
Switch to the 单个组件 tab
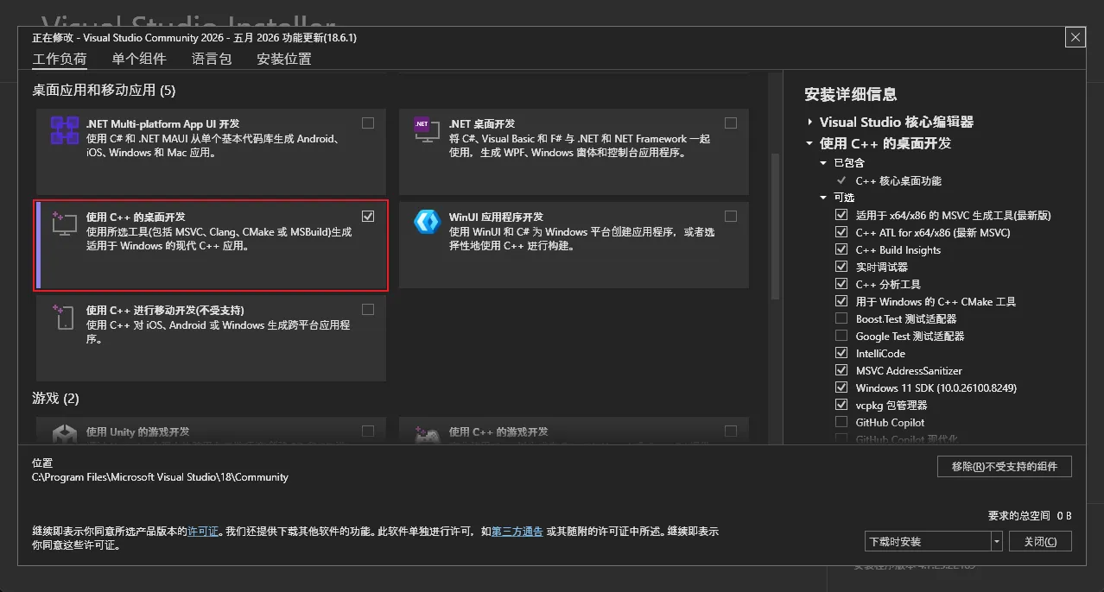139,60
